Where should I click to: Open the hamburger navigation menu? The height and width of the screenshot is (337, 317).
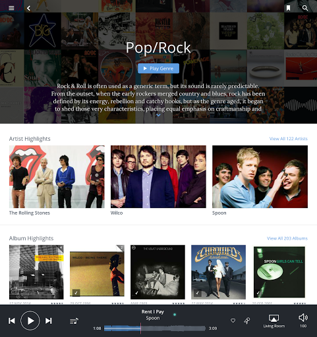tap(11, 8)
